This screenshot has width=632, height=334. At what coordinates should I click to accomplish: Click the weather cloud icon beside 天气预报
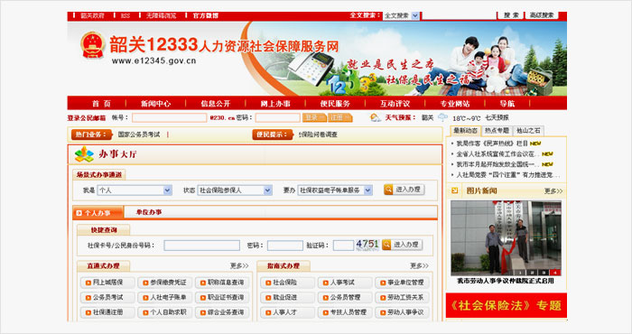point(376,117)
